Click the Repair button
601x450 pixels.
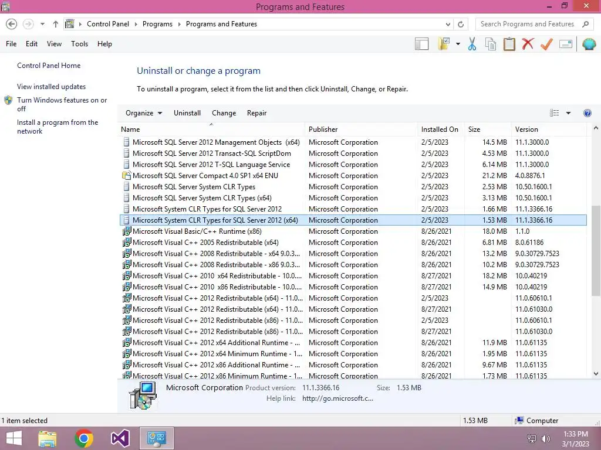pos(257,113)
